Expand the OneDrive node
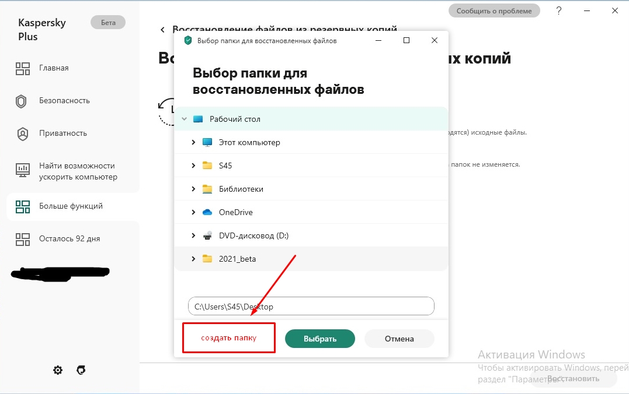Screen dimensions: 629x394 tap(193, 212)
